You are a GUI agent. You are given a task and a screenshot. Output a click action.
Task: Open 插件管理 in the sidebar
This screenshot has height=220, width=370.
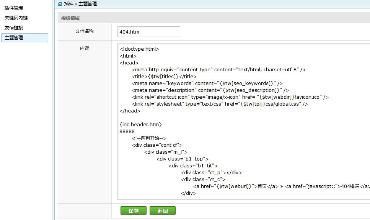point(14,8)
